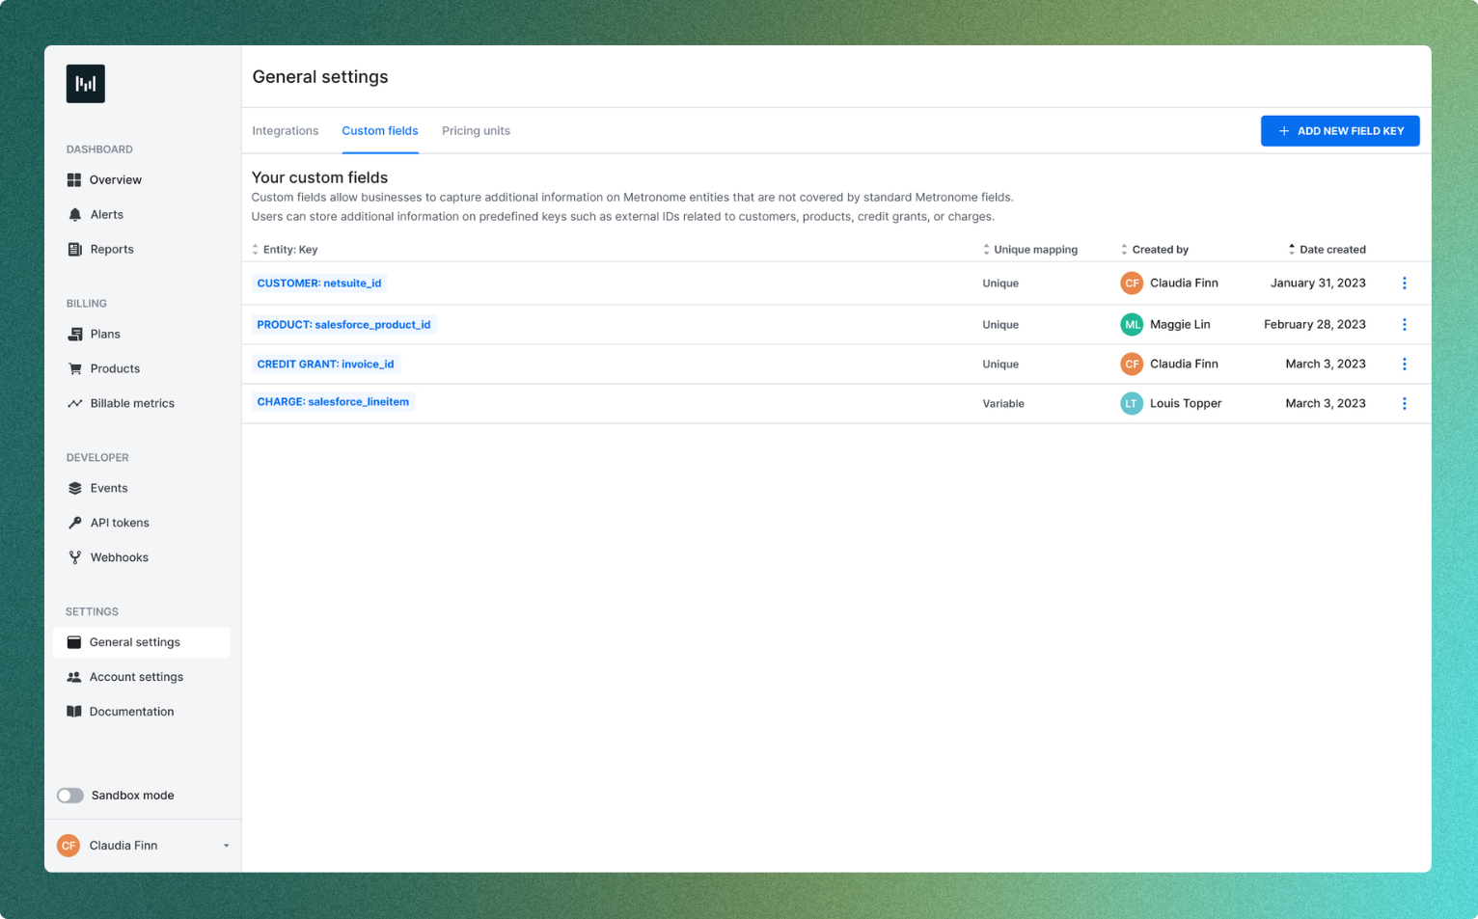Click the Documentation book icon

(x=75, y=711)
